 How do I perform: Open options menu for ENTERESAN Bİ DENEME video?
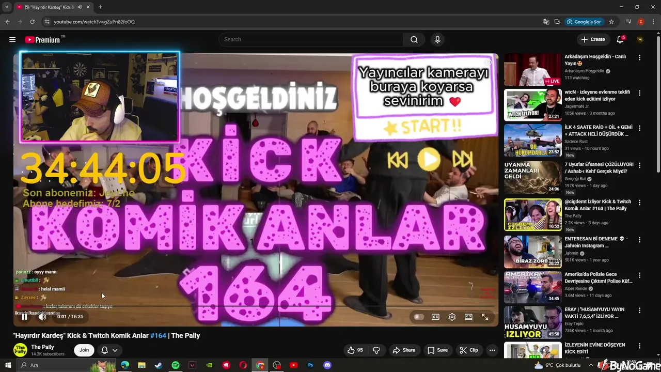[640, 240]
